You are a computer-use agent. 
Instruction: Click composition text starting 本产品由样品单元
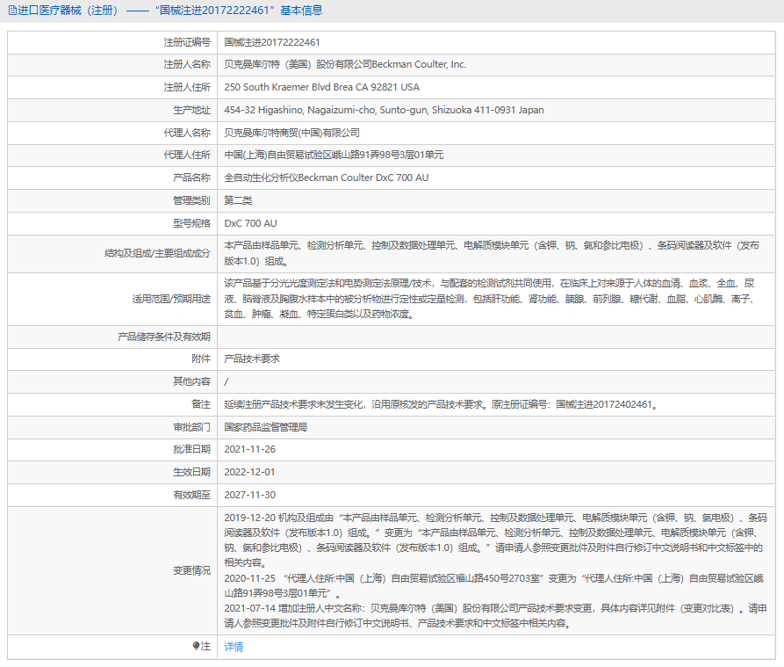tap(492, 253)
